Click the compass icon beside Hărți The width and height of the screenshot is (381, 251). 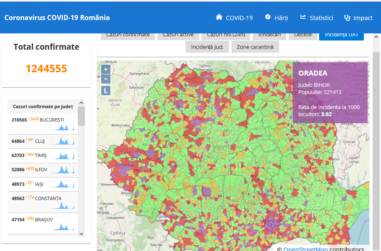(x=268, y=17)
